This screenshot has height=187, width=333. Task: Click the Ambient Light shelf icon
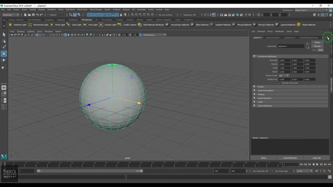[x=10, y=24]
